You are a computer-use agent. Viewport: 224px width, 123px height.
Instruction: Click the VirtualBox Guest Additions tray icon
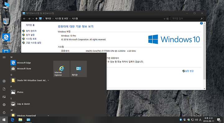(x=184, y=120)
